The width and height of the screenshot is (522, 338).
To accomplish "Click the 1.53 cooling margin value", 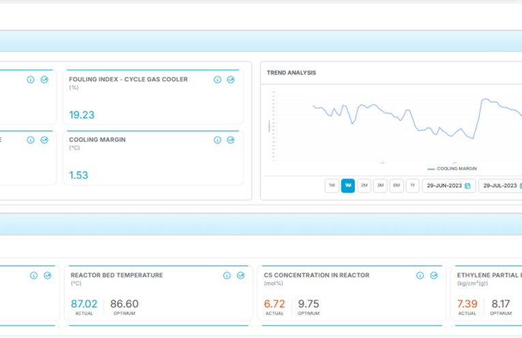I will 78,175.
